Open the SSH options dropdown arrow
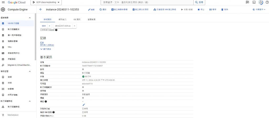The height and width of the screenshot is (118, 269). point(50,26)
